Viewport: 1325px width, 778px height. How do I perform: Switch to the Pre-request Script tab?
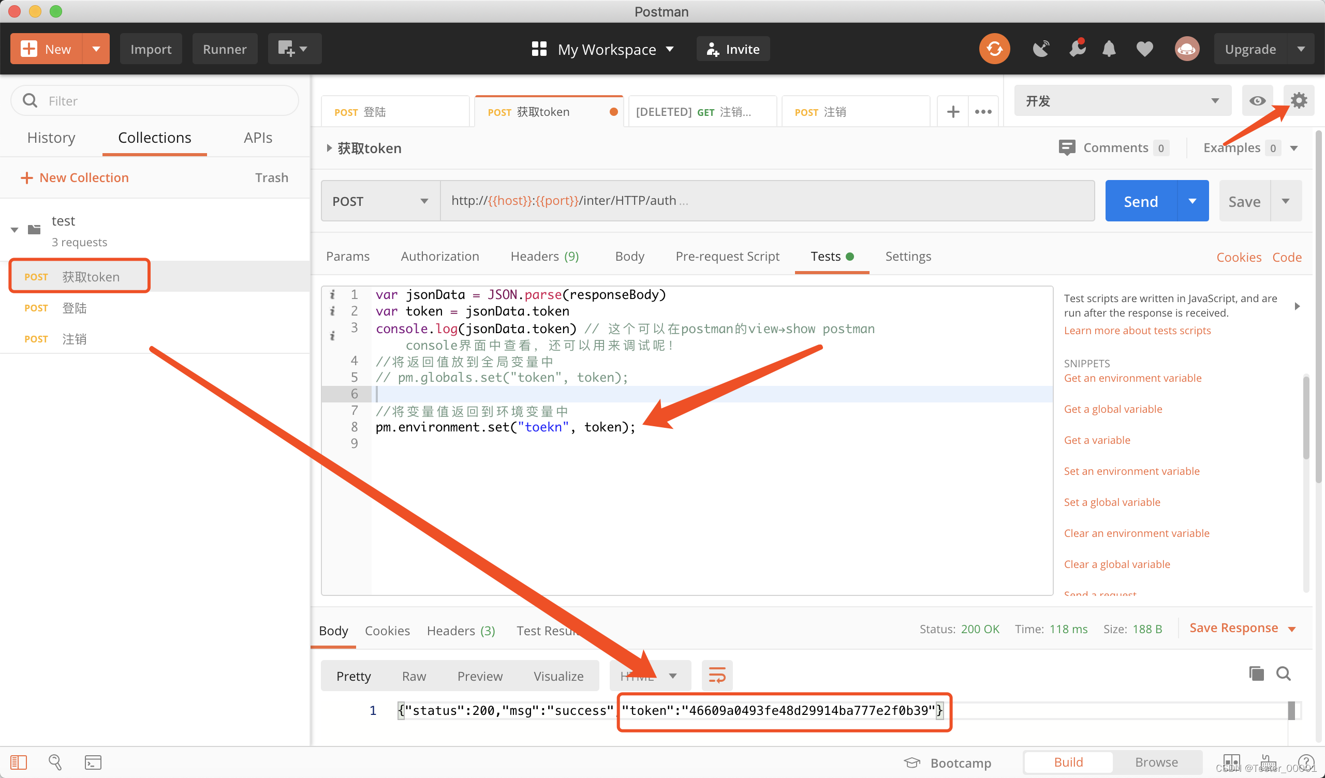point(727,257)
